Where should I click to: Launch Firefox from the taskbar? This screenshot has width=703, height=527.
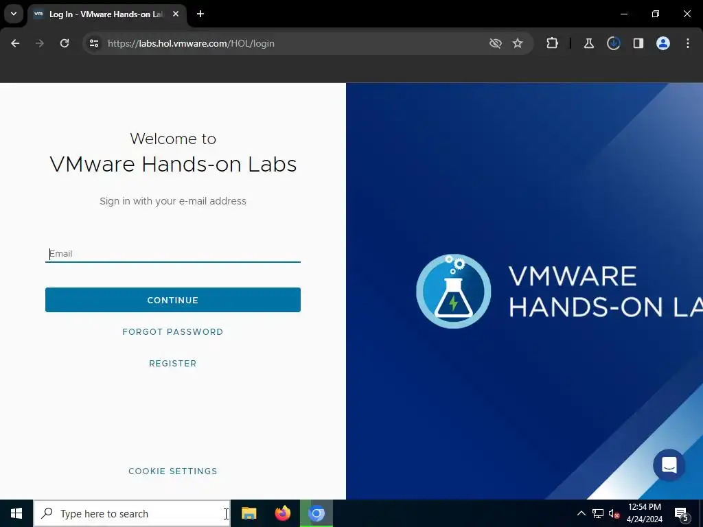coord(282,513)
